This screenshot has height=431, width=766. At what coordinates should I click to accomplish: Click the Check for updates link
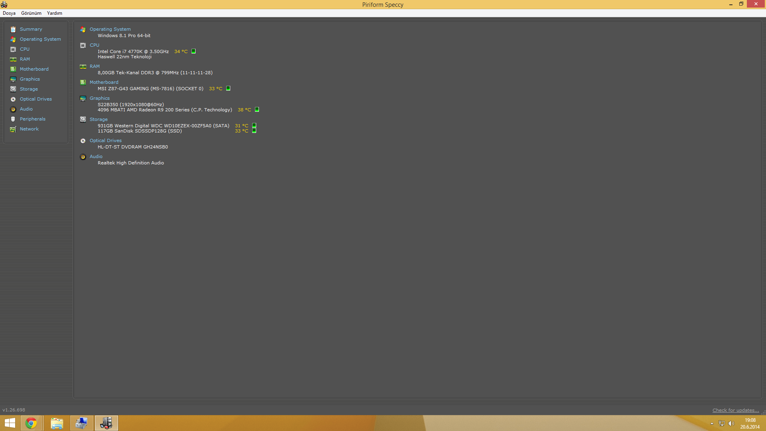736,410
